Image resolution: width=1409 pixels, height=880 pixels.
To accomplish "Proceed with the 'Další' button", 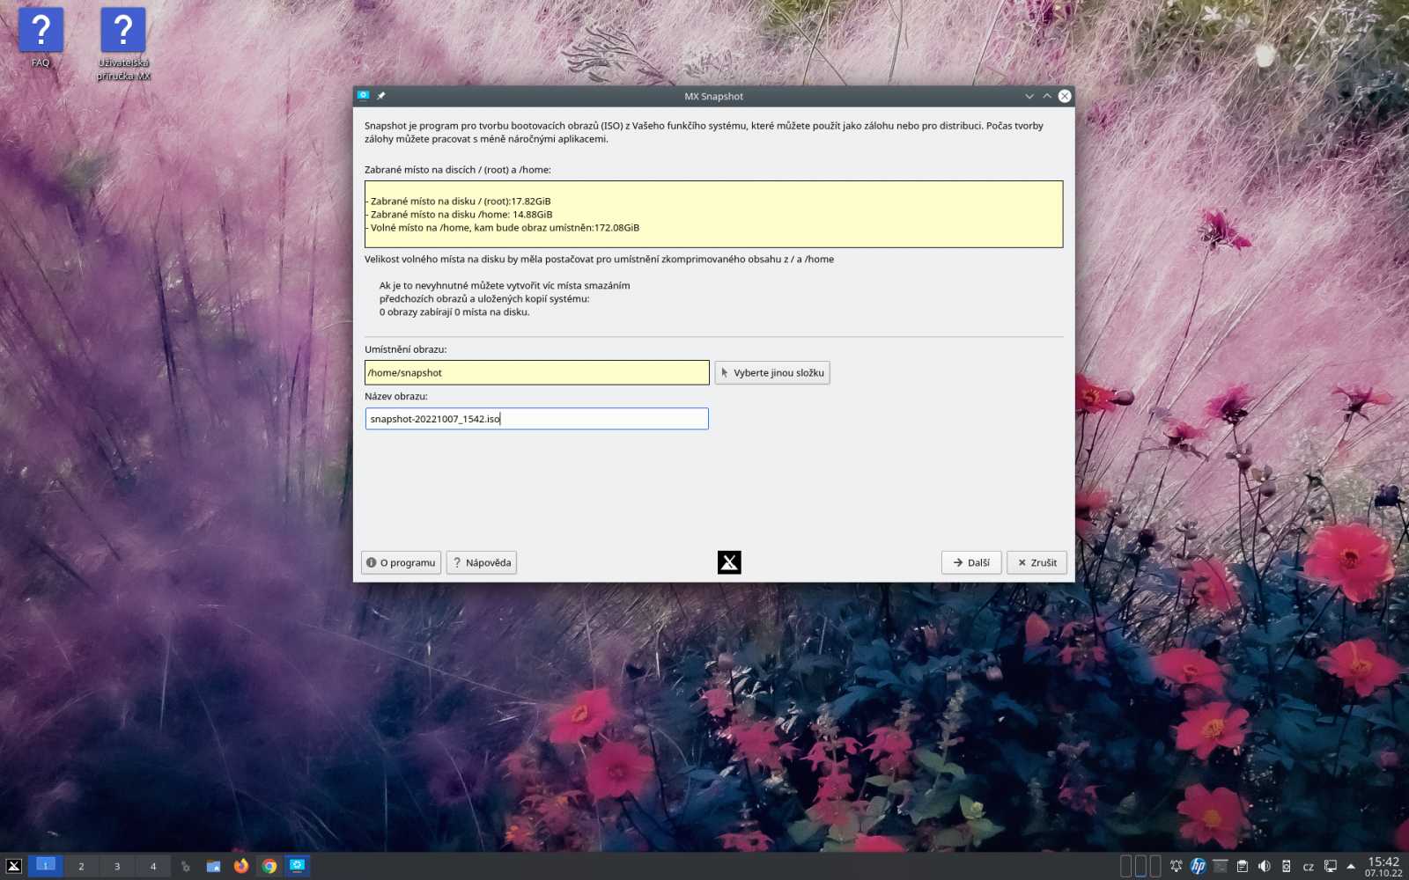I will (x=971, y=562).
